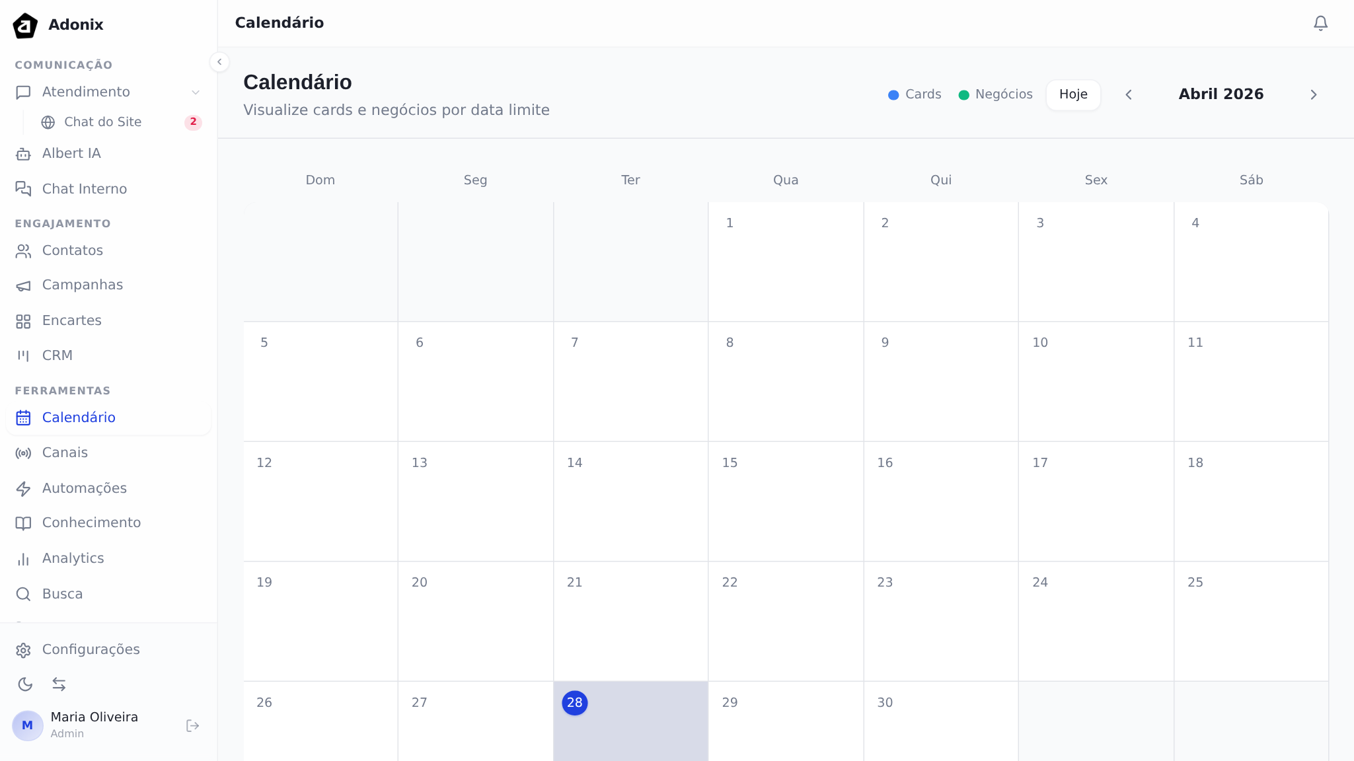Click the Configurações gear icon
Screen dimensions: 1354x761
(x=23, y=650)
